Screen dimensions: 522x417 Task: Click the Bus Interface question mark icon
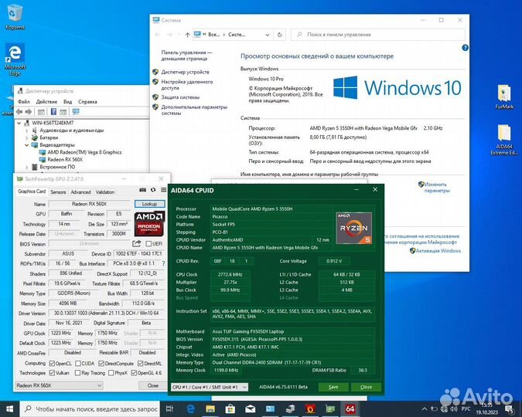pyautogui.click(x=165, y=263)
